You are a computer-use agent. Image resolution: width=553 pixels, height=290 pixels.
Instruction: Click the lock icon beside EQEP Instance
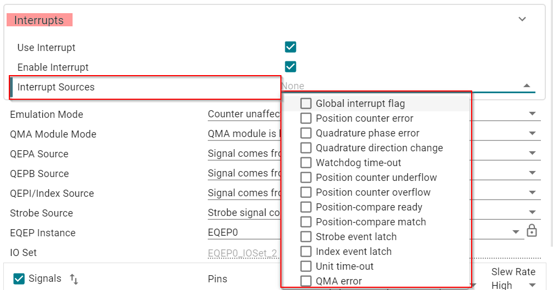click(532, 231)
